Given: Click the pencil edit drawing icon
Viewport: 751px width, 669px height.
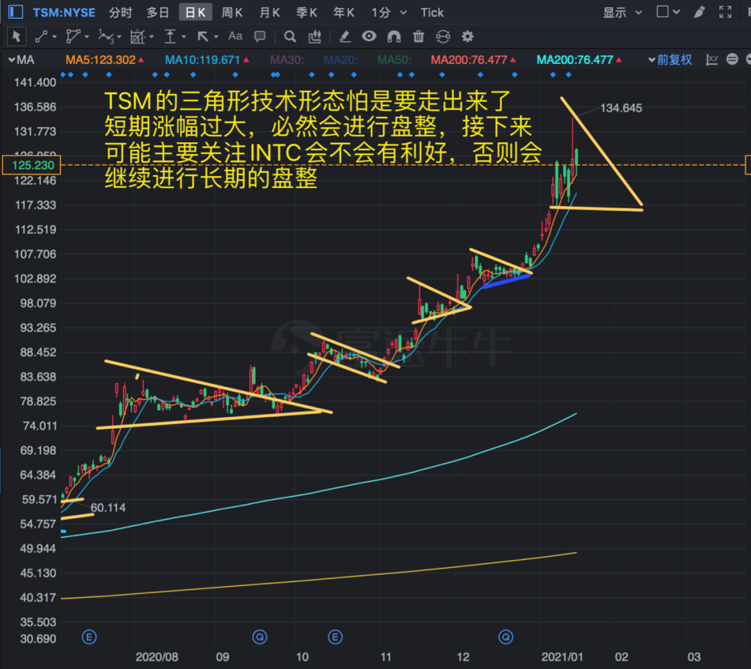Looking at the screenshot, I should point(344,36).
